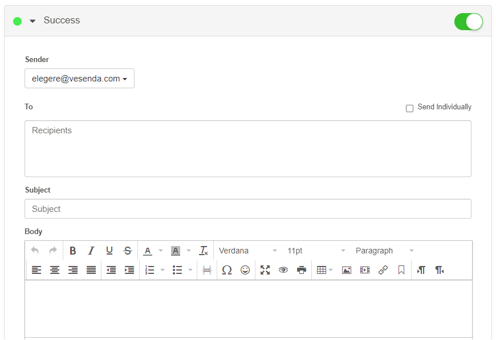This screenshot has height=340, width=496.
Task: Click the insert image icon
Action: pos(347,270)
